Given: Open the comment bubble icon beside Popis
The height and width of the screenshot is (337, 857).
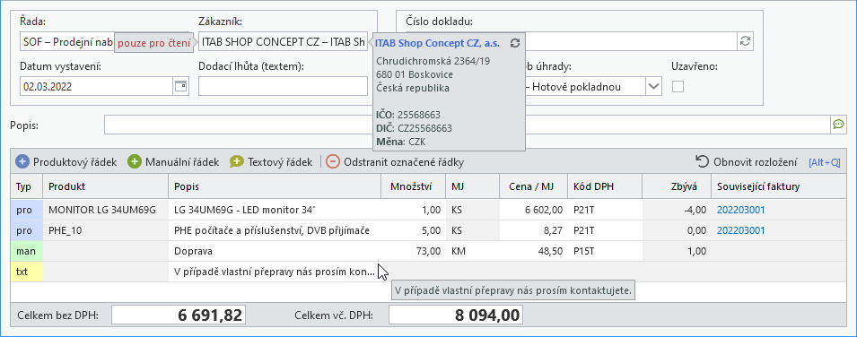Looking at the screenshot, I should [838, 125].
